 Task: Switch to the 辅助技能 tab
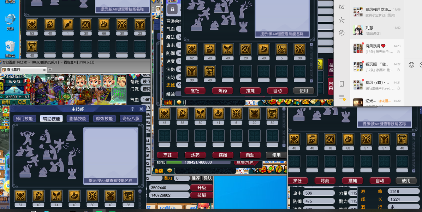click(51, 118)
